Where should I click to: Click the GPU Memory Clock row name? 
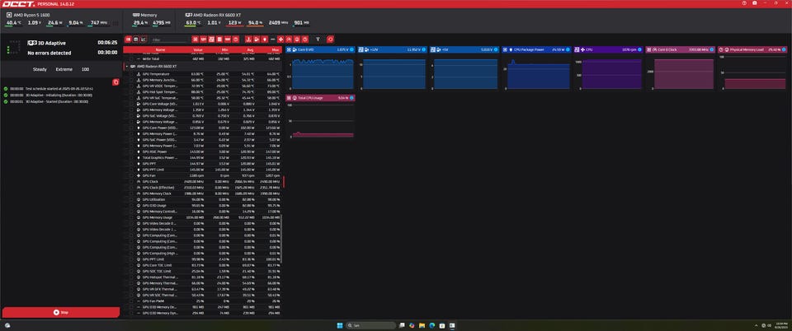point(157,193)
